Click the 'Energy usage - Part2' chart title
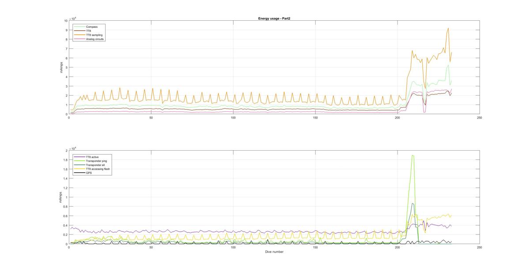Image resolution: width=530 pixels, height=274 pixels. coord(274,19)
